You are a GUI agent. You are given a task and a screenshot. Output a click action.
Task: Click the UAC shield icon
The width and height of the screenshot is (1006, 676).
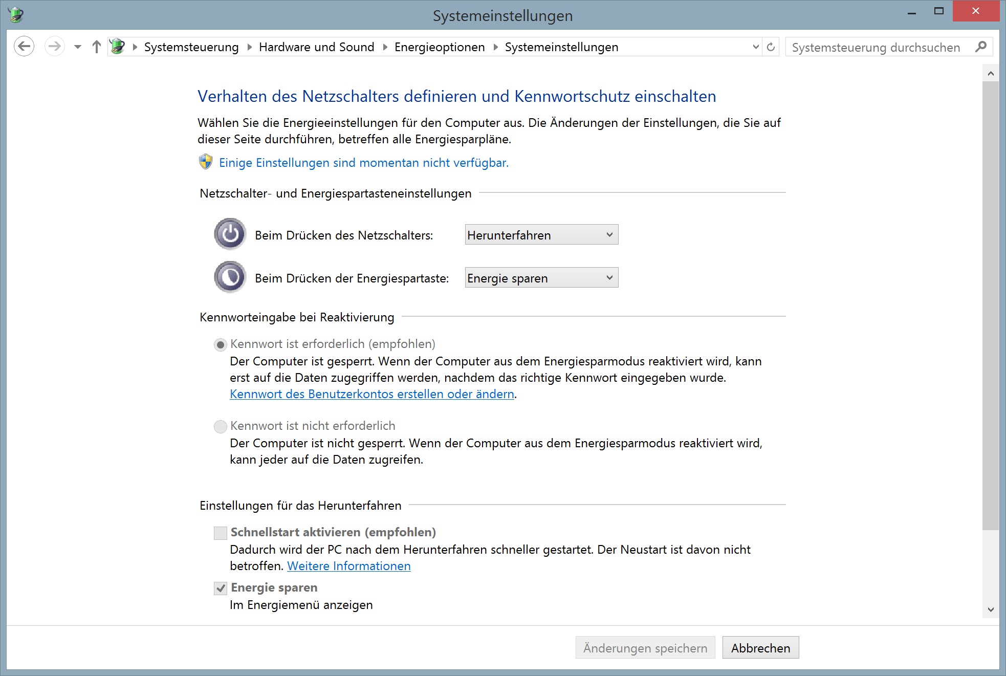[206, 162]
